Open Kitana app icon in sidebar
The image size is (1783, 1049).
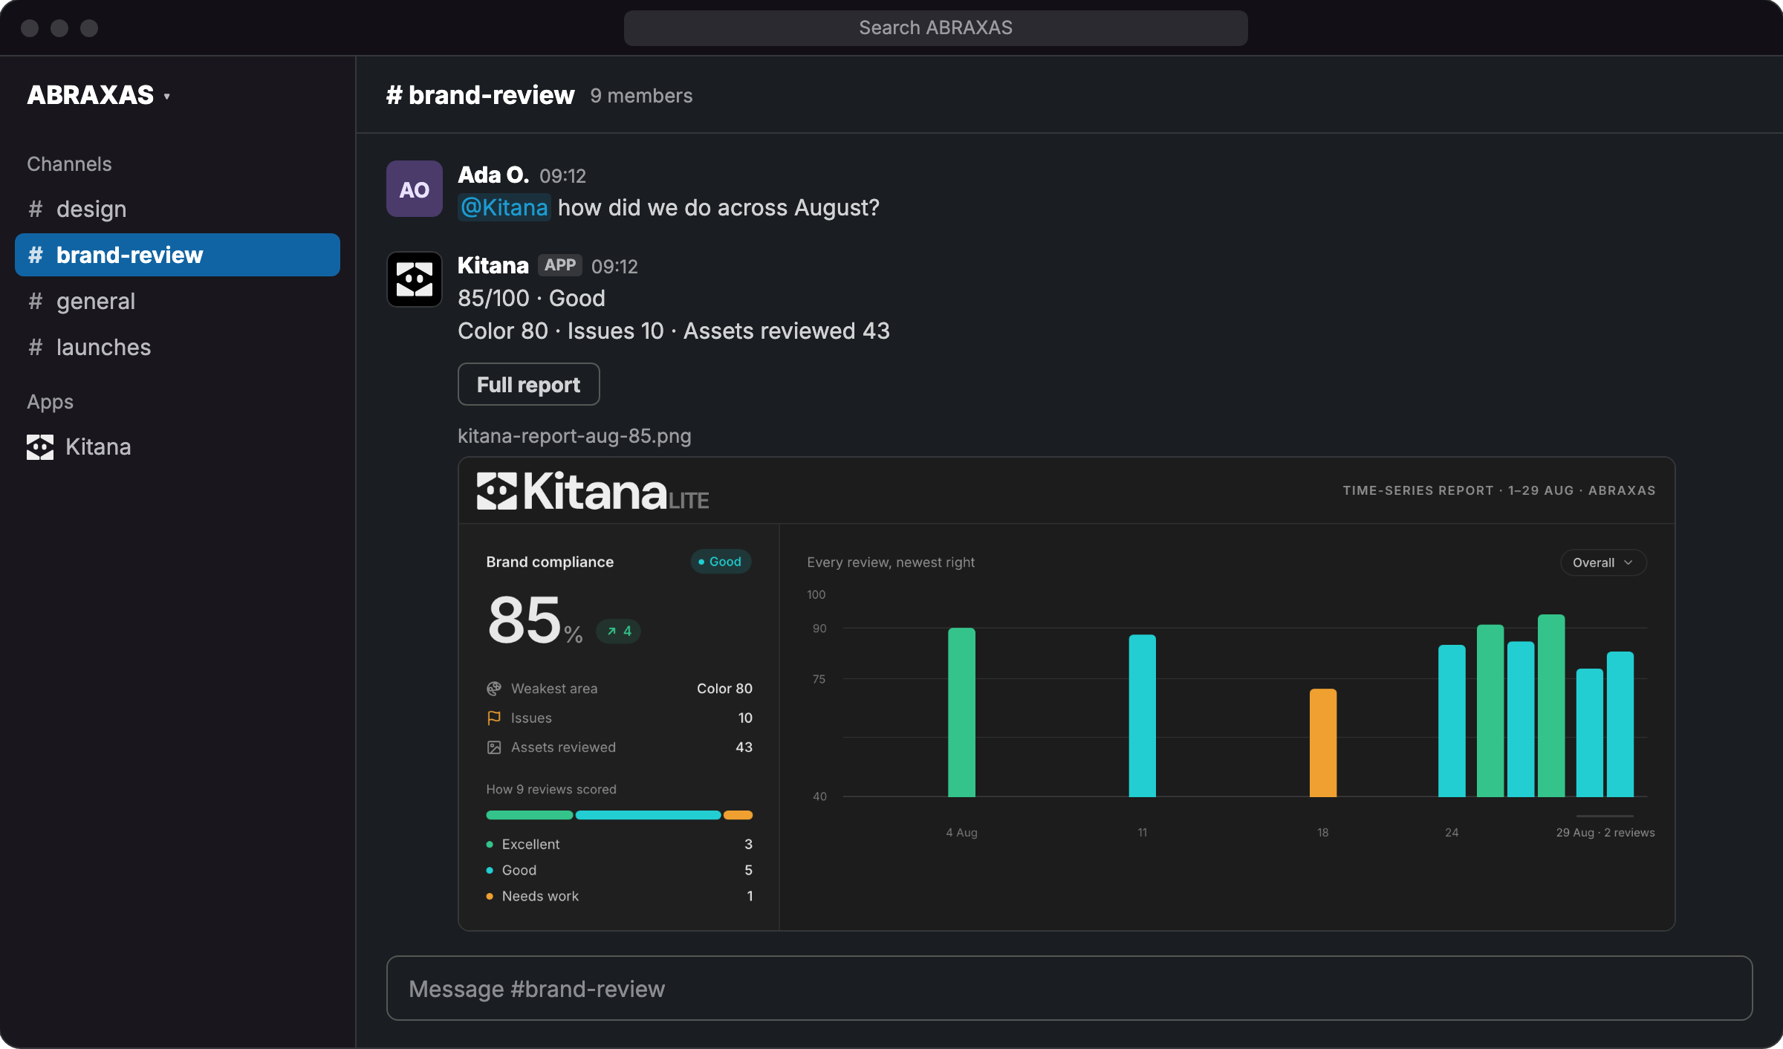click(40, 447)
